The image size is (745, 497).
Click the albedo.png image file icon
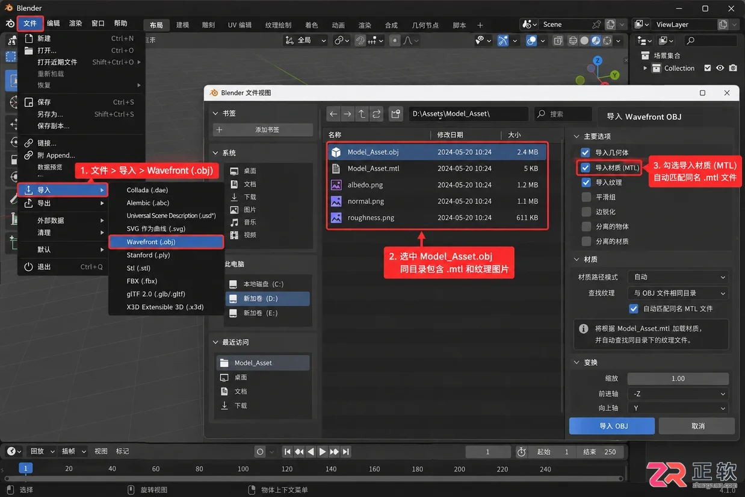pos(336,185)
